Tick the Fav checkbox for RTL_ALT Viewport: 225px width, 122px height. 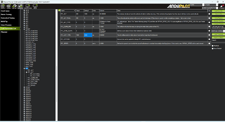point(209,14)
